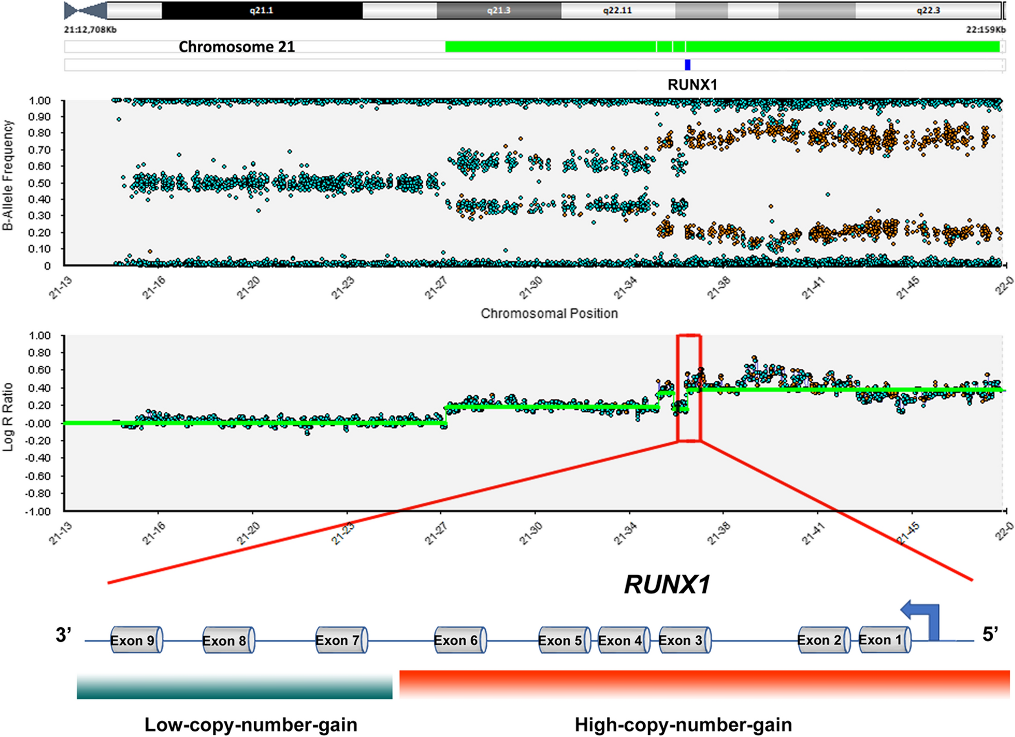1015x737 pixels.
Task: Click the teal low-copy-number-gain bar
Action: coord(235,686)
